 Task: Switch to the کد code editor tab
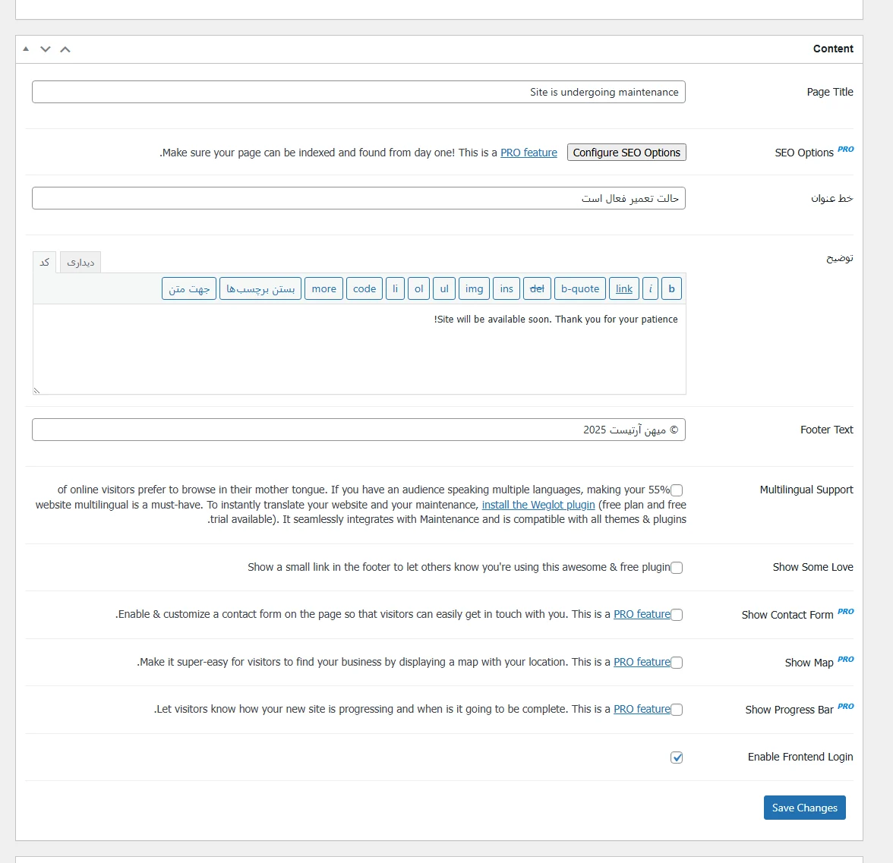pos(45,263)
